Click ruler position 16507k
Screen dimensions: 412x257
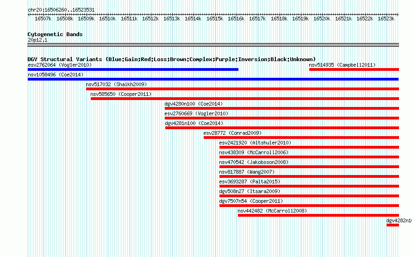43,19
